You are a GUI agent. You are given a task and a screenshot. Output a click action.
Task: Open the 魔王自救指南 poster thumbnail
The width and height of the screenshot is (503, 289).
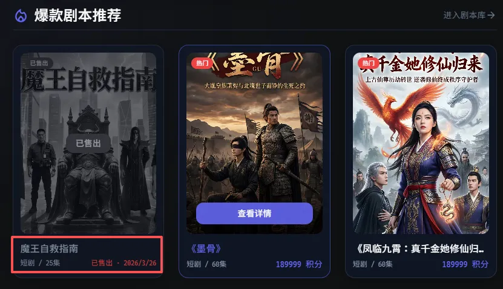(x=88, y=143)
